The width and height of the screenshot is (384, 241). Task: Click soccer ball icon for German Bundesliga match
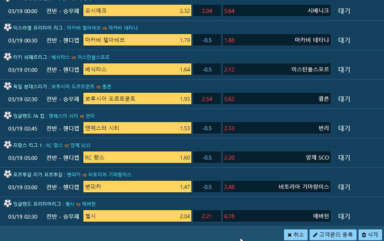point(8,86)
